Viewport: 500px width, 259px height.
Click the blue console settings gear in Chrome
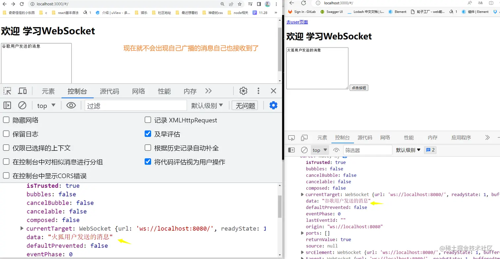click(273, 106)
